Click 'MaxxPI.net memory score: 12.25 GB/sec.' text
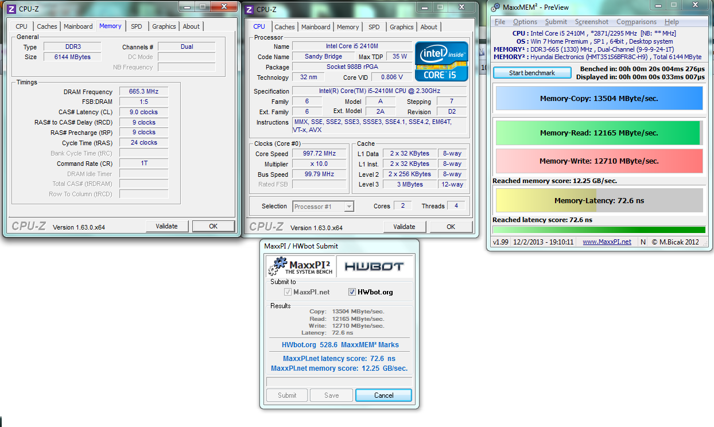The width and height of the screenshot is (714, 427). [x=339, y=368]
